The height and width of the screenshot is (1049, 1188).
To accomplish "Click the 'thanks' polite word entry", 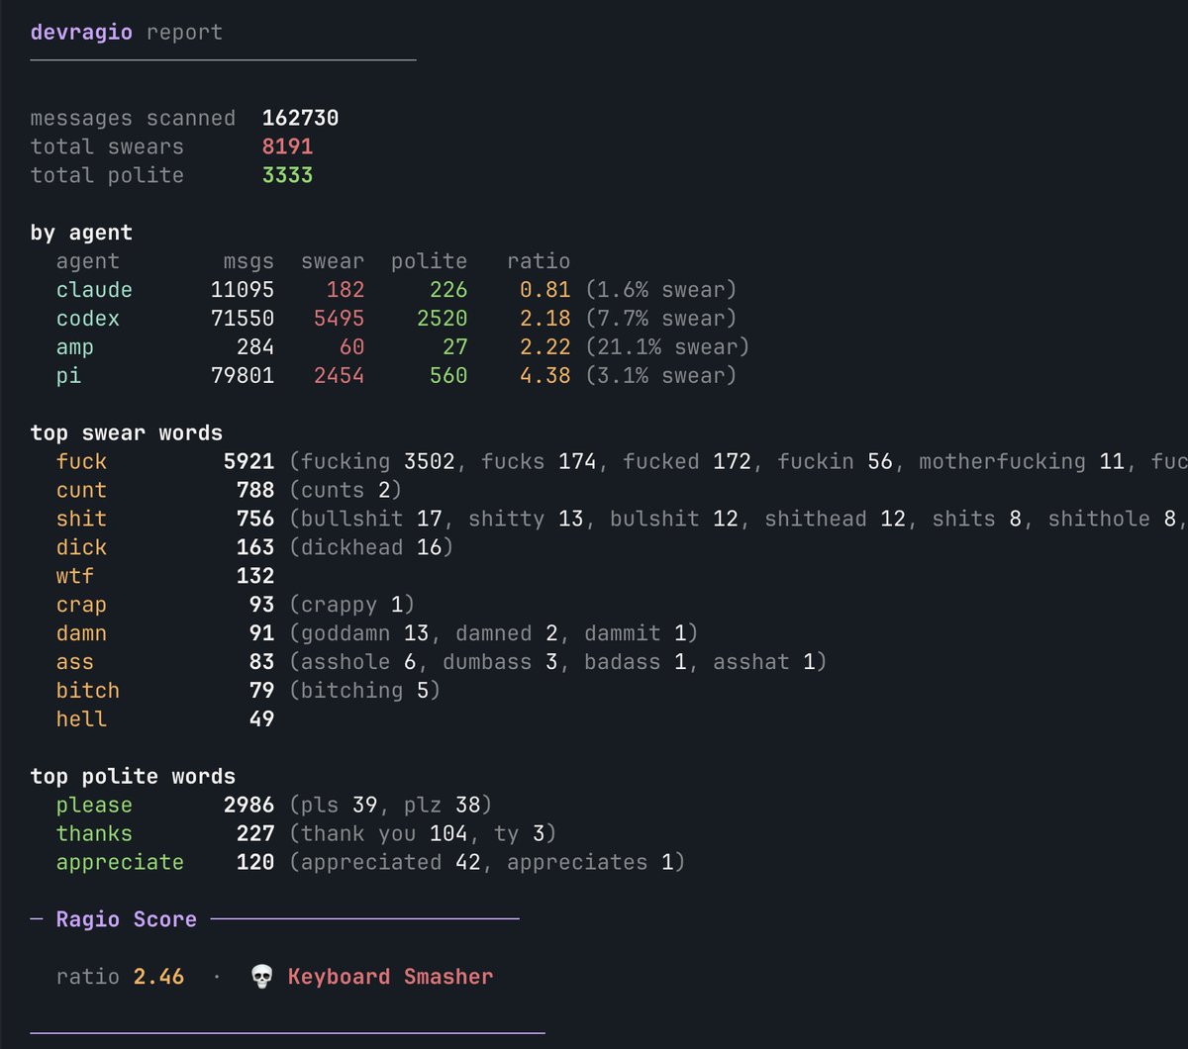I will 94,834.
